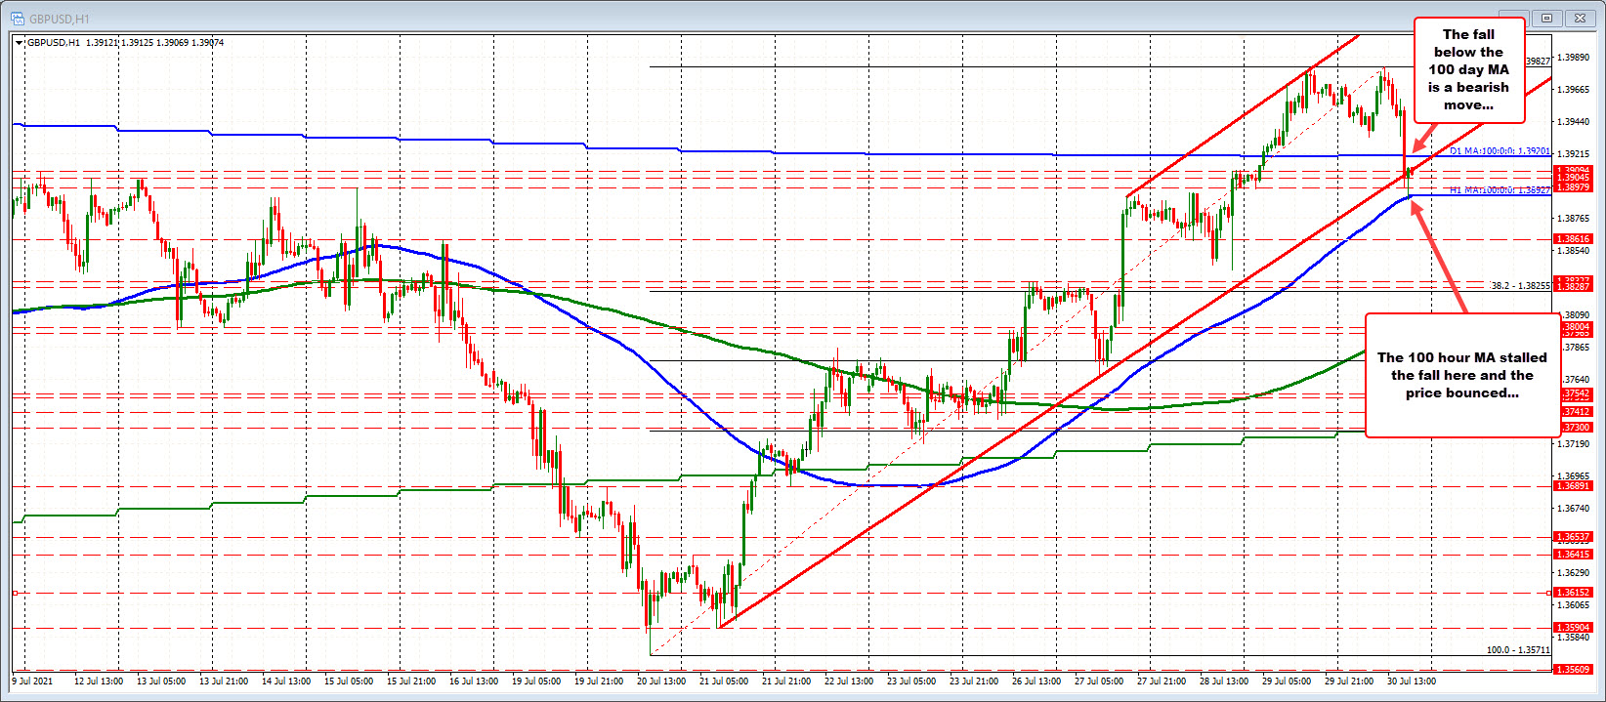Click the 1.39890 price scale value

click(x=1574, y=58)
